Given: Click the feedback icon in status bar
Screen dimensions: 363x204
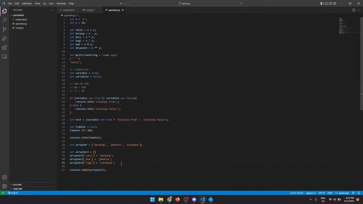Looking at the screenshot, I should (353, 193).
